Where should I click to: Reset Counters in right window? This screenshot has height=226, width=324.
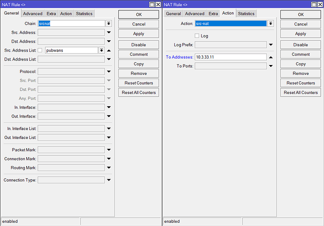[x=301, y=83]
